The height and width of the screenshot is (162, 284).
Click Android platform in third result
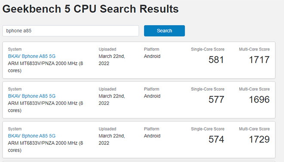(x=152, y=136)
